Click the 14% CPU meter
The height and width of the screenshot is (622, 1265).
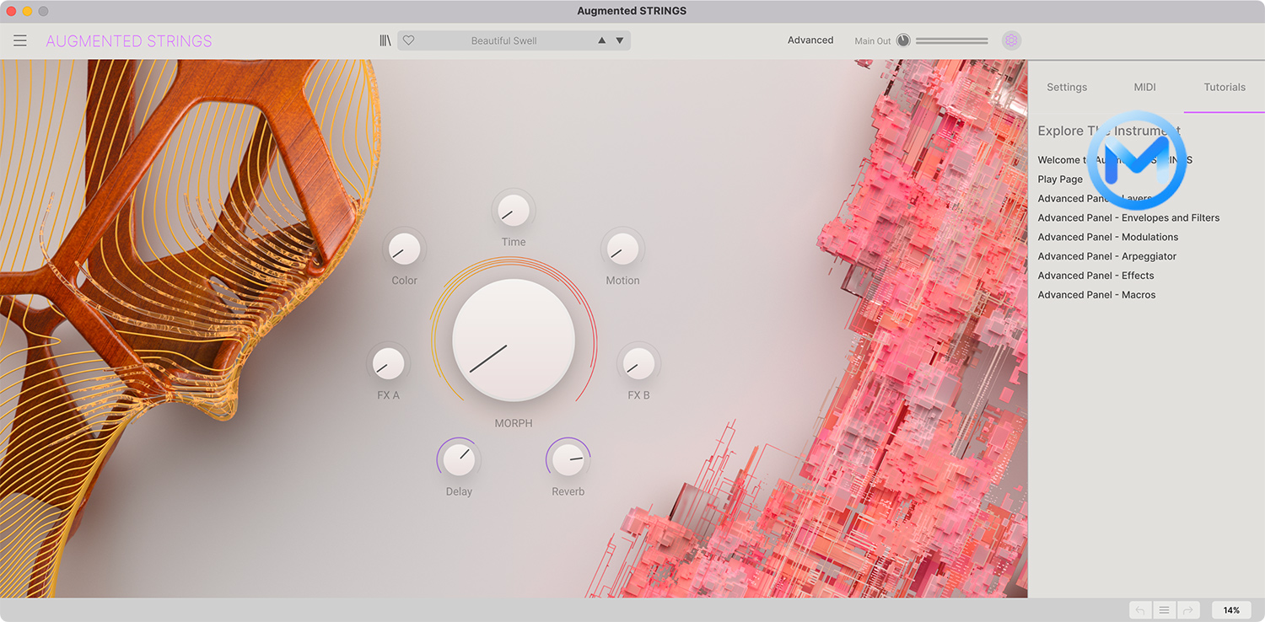pyautogui.click(x=1231, y=610)
